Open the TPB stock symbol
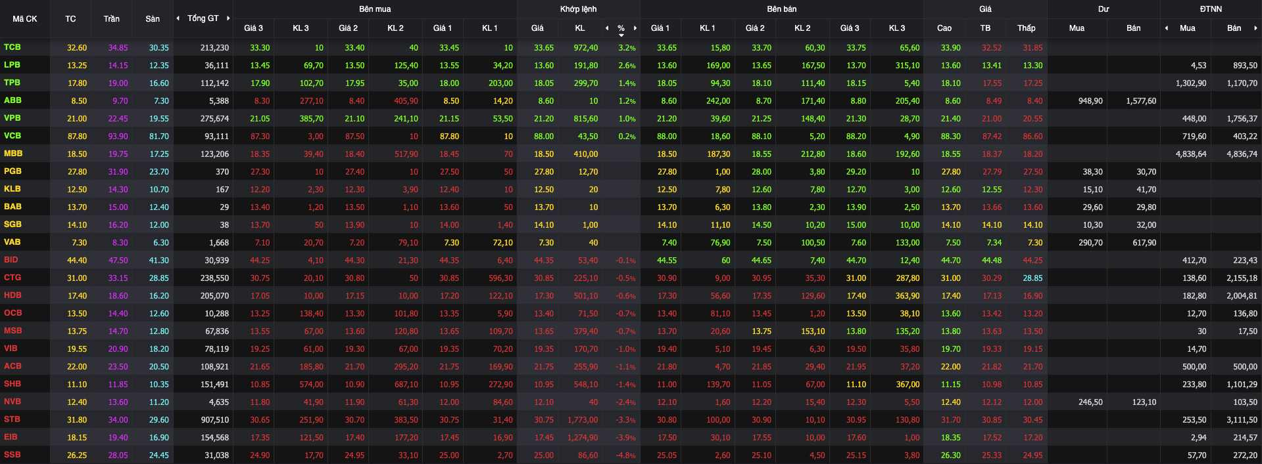The width and height of the screenshot is (1262, 464). (x=12, y=83)
